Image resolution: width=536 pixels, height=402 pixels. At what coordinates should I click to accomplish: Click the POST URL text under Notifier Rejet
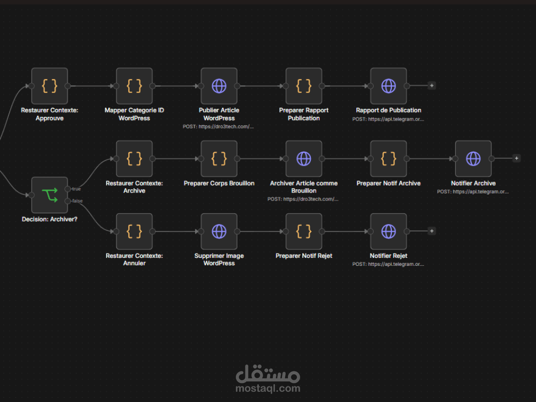point(388,264)
